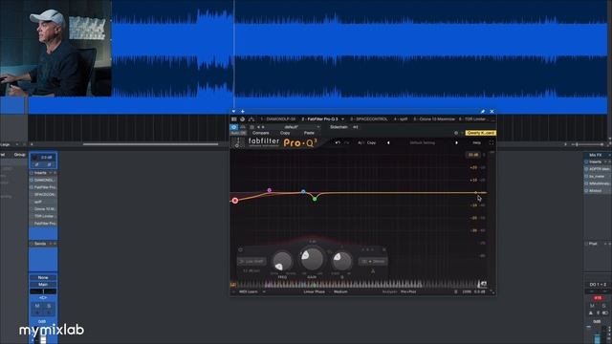
Task: Click the FREQ knob
Action: (282, 261)
